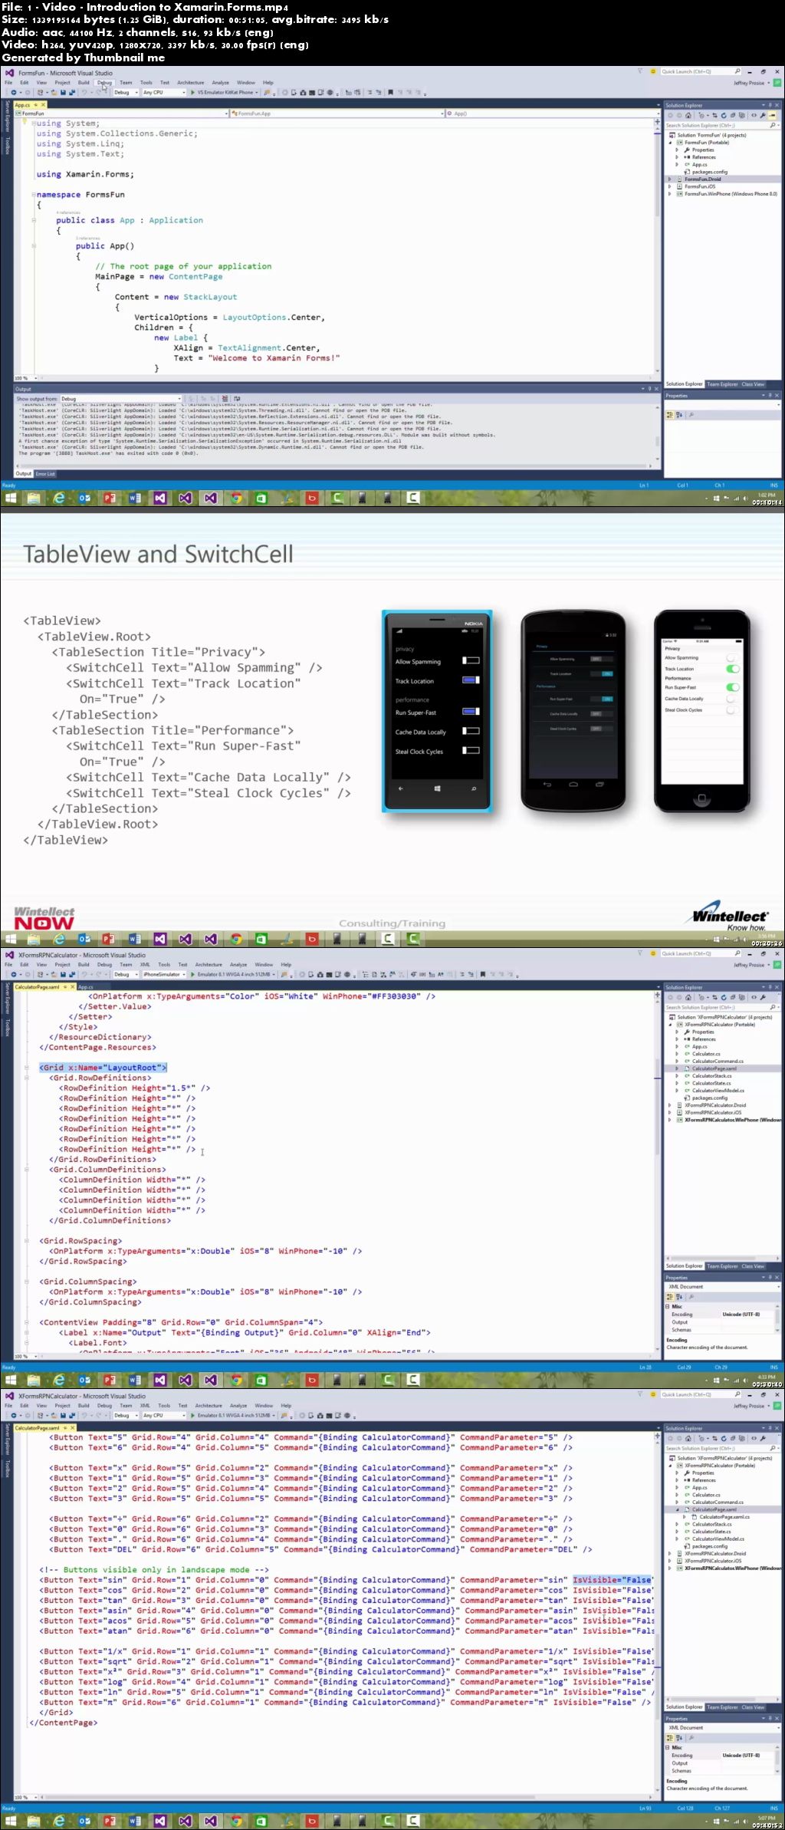Collapse the public class App code block
This screenshot has width=785, height=1830.
tap(34, 220)
